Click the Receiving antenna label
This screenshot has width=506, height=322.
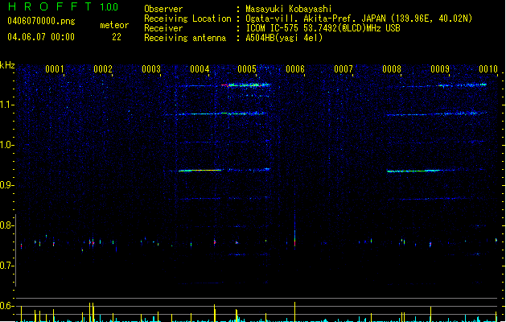185,38
